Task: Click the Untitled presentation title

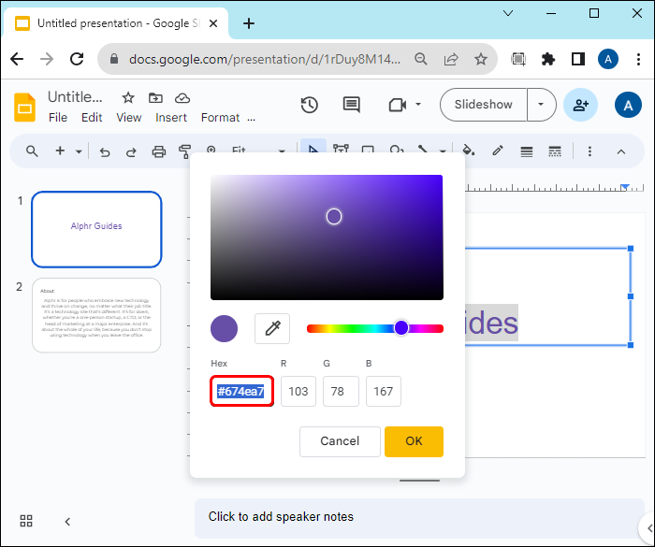Action: [75, 97]
